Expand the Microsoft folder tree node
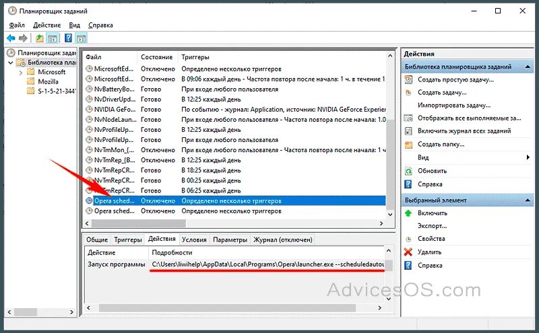This screenshot has height=333, width=539. point(21,73)
